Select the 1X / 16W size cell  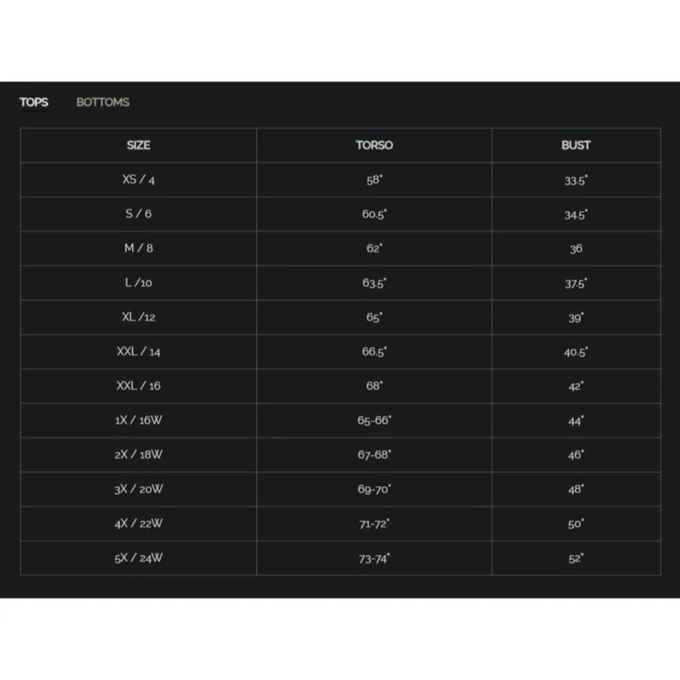[x=138, y=420]
